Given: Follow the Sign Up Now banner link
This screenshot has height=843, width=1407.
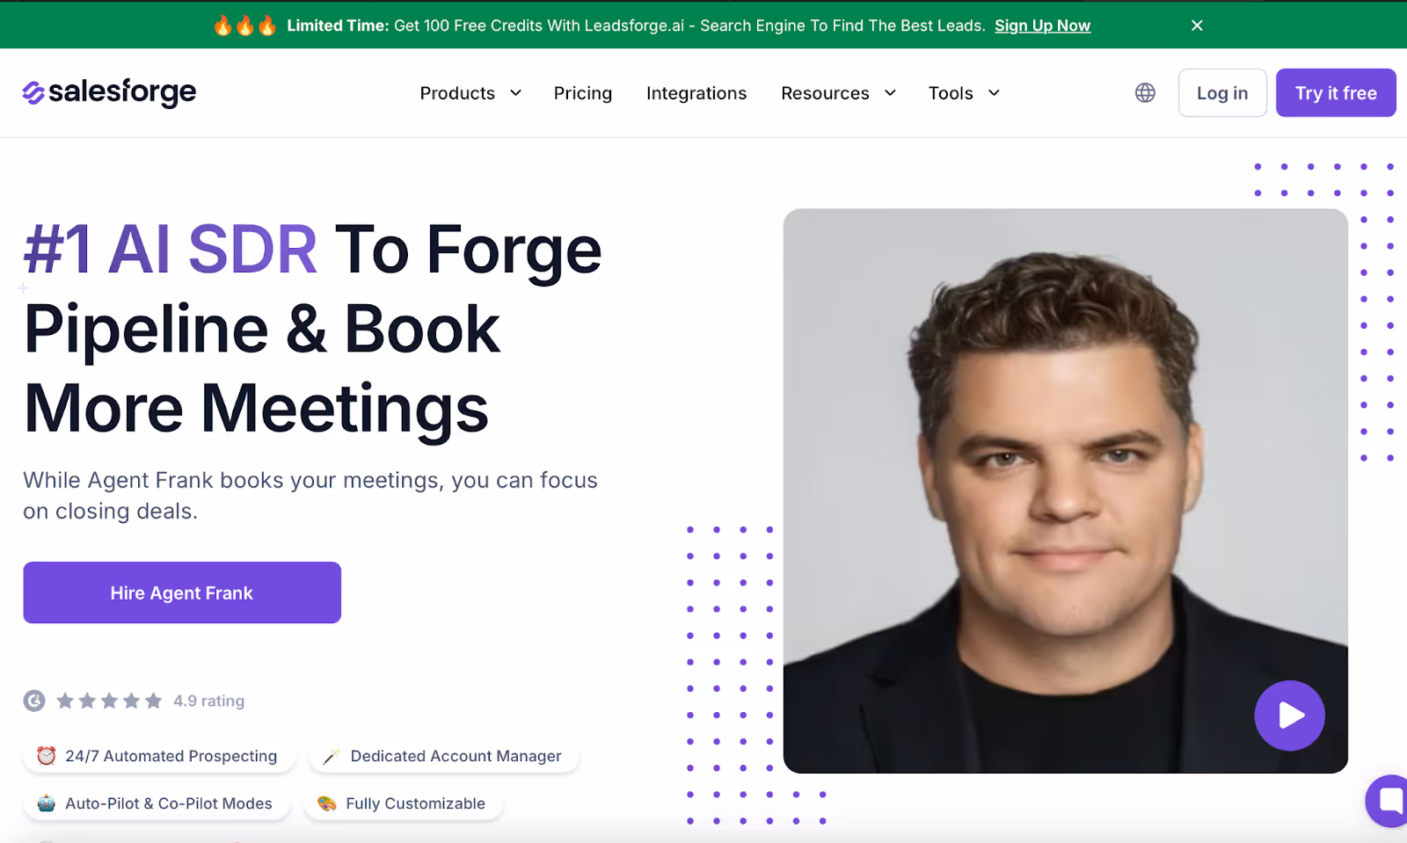Looking at the screenshot, I should coord(1042,25).
